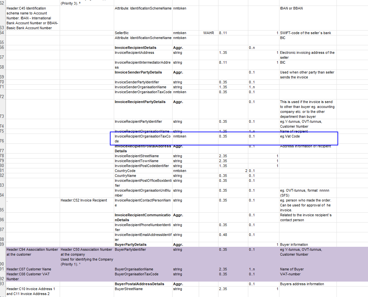Viewport: 368px width, 297px height.
Task: Select the '0..48' length cell
Action: (x=233, y=237)
